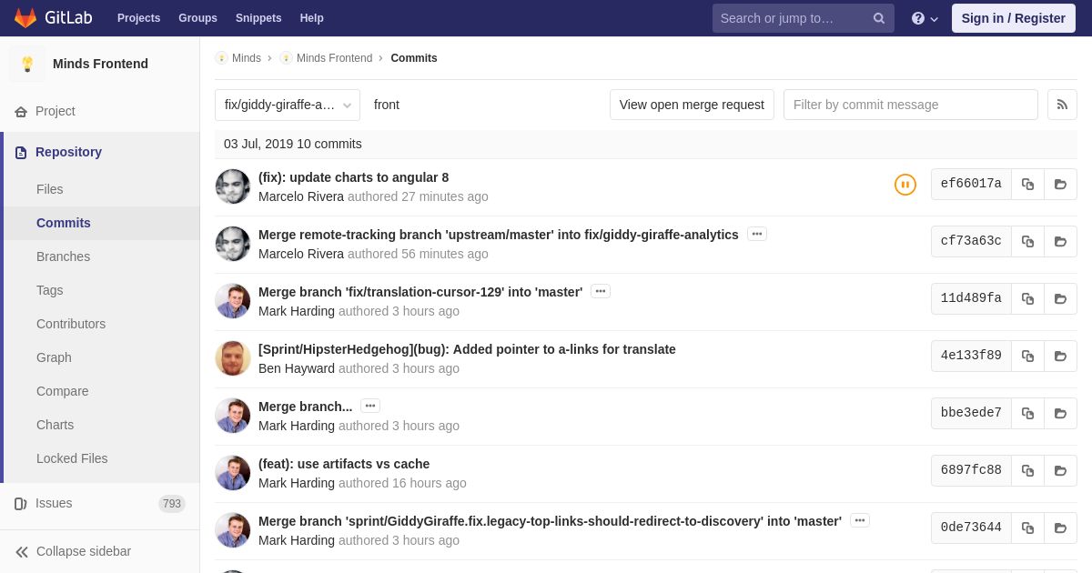Expand description of 'Merge remote-tracking branch' commit
1092x573 pixels.
click(x=757, y=234)
